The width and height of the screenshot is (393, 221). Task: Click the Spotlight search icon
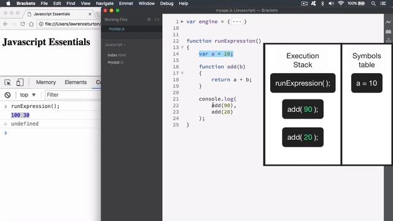tap(373, 4)
